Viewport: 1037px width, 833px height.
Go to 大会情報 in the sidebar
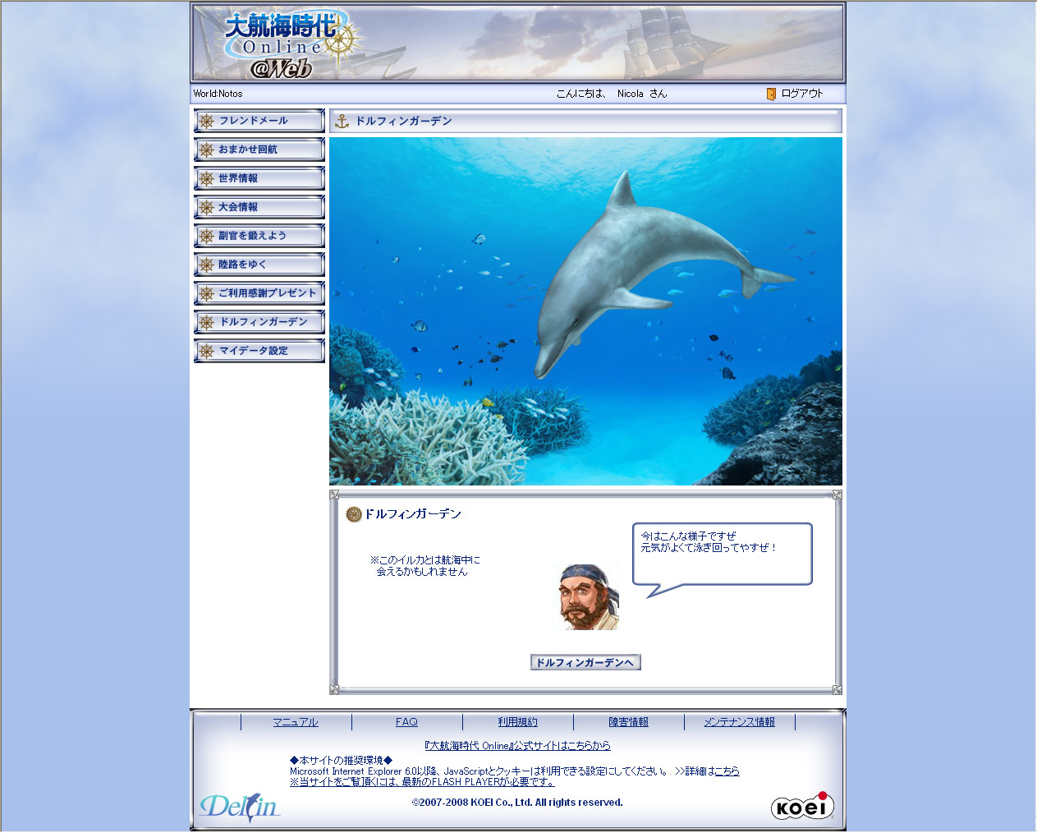pos(259,207)
